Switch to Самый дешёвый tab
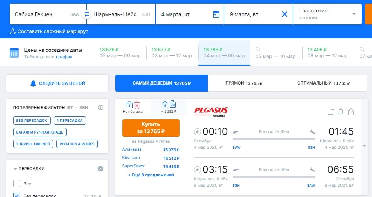372x197 pixels. point(161,83)
